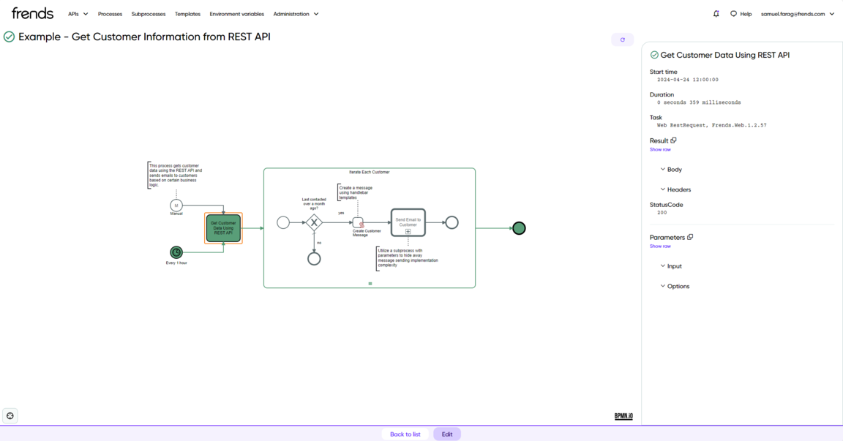Image resolution: width=843 pixels, height=441 pixels.
Task: Click Show raw under Parameters
Action: pos(660,246)
